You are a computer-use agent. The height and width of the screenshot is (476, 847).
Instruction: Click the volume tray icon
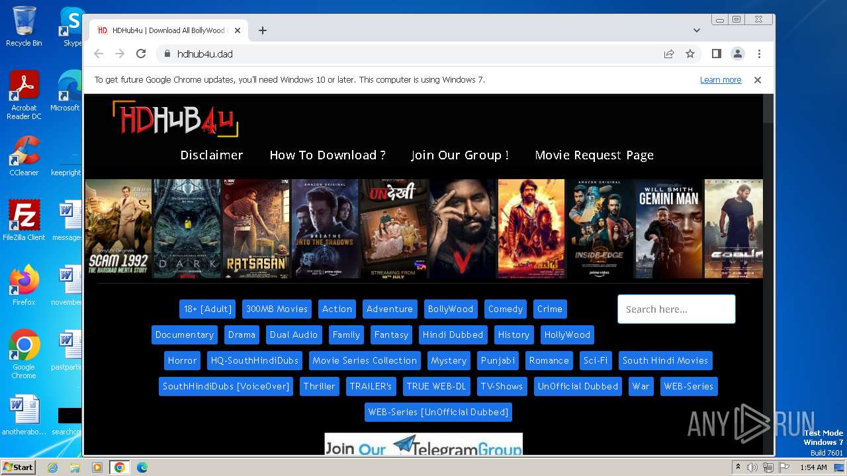tap(752, 467)
